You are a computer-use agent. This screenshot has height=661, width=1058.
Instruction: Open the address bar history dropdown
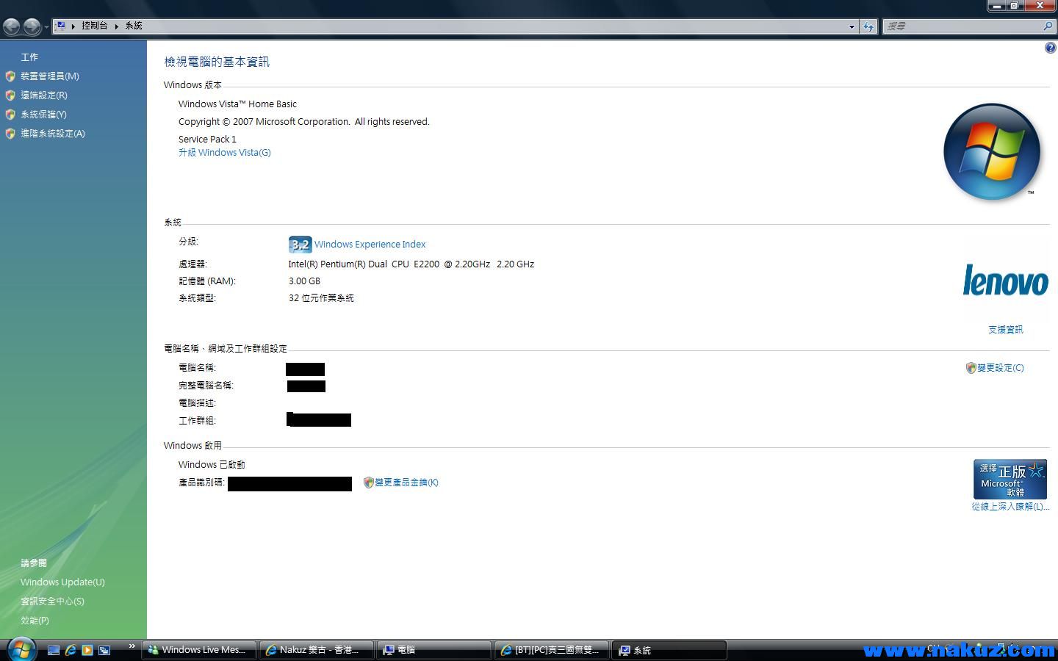(852, 26)
